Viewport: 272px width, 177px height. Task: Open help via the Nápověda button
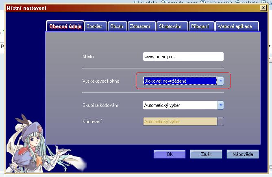click(x=242, y=154)
